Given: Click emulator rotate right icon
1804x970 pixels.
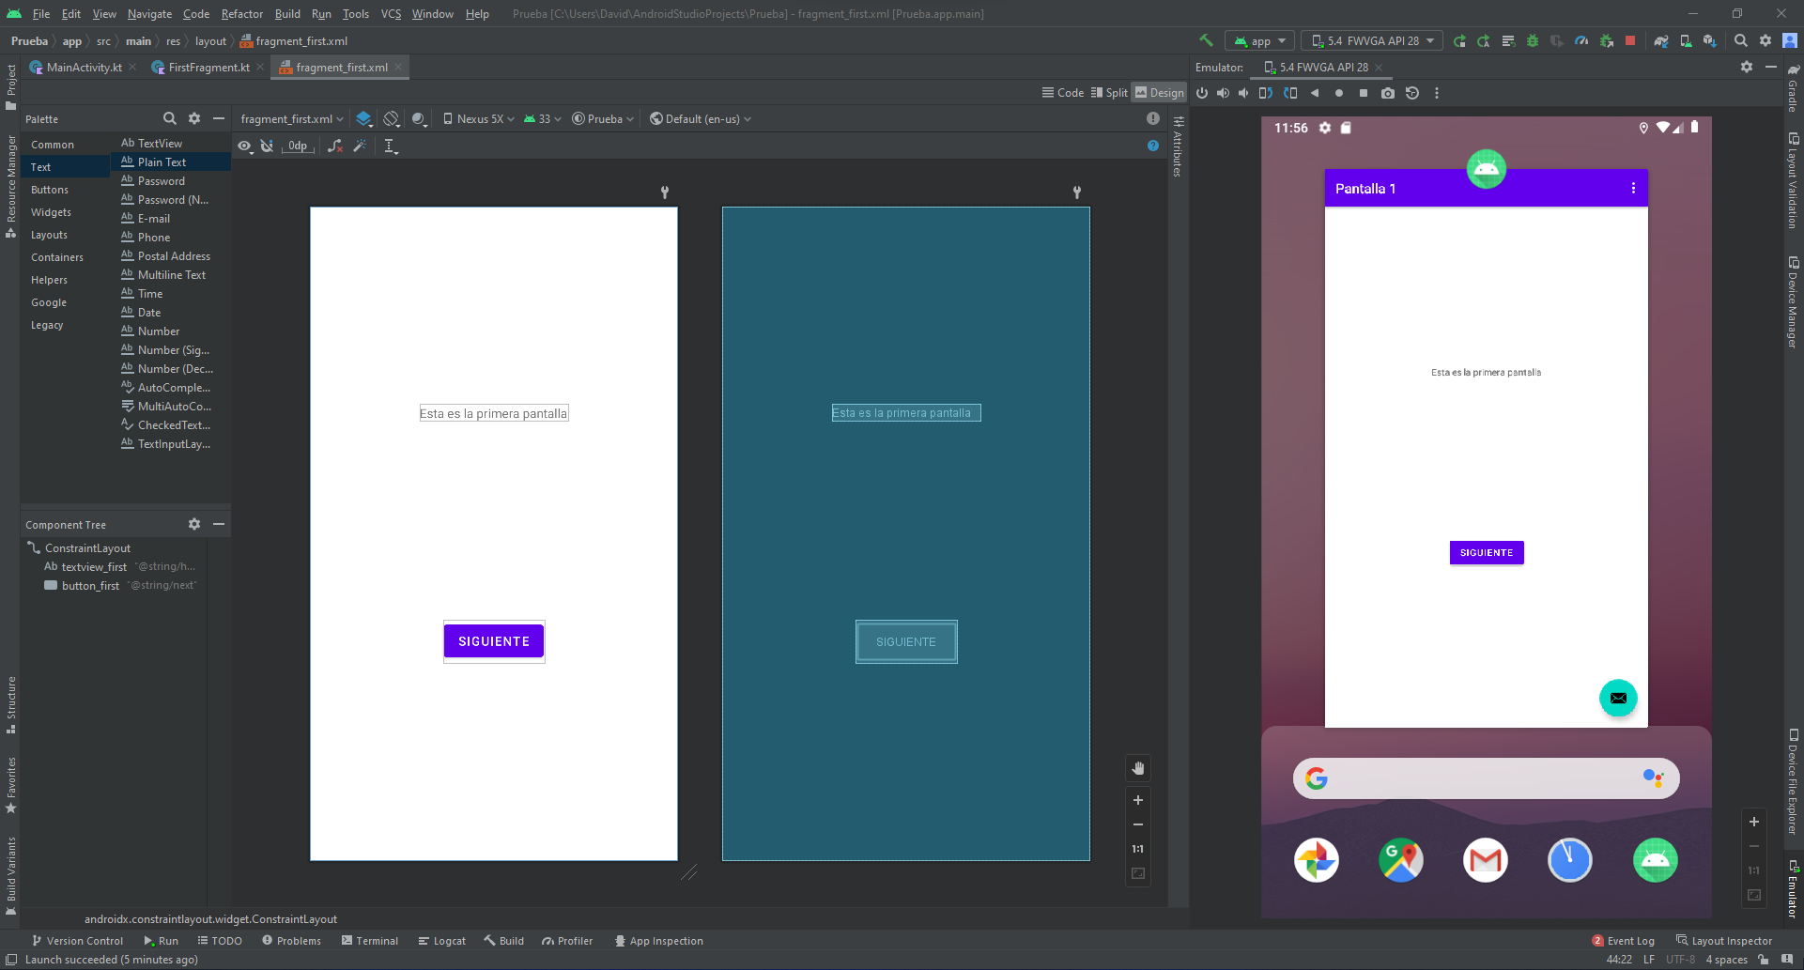Looking at the screenshot, I should [x=1290, y=93].
